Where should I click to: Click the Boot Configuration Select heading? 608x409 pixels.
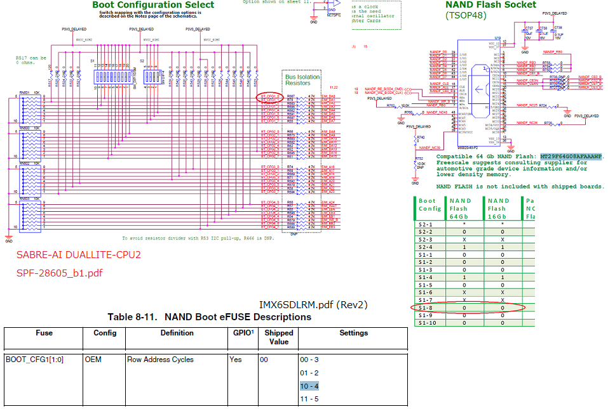(152, 5)
